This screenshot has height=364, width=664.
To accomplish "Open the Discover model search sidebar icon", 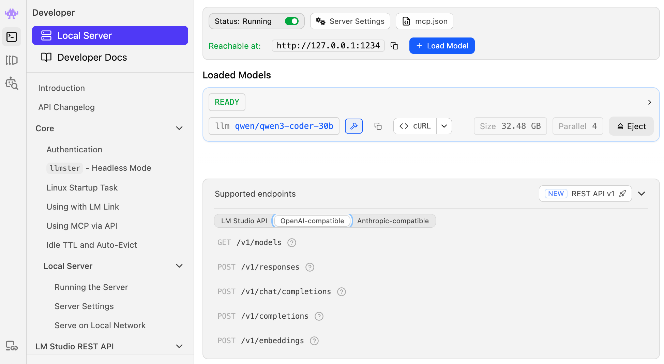I will coord(12,83).
